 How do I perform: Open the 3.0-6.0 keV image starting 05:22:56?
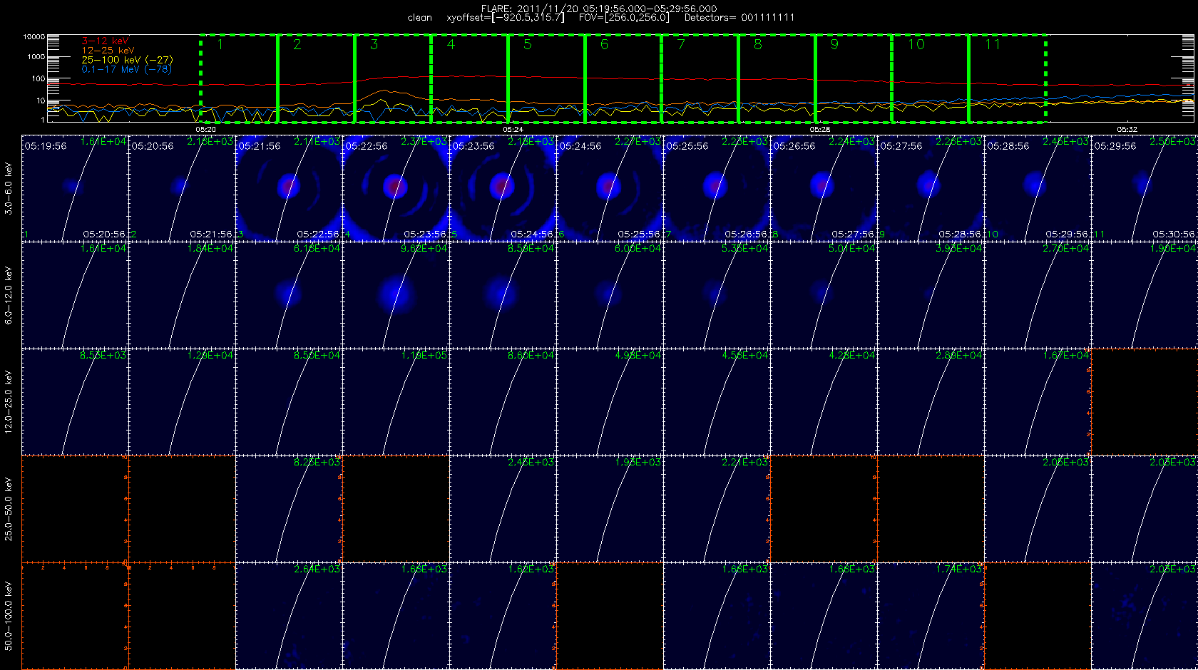[x=396, y=188]
